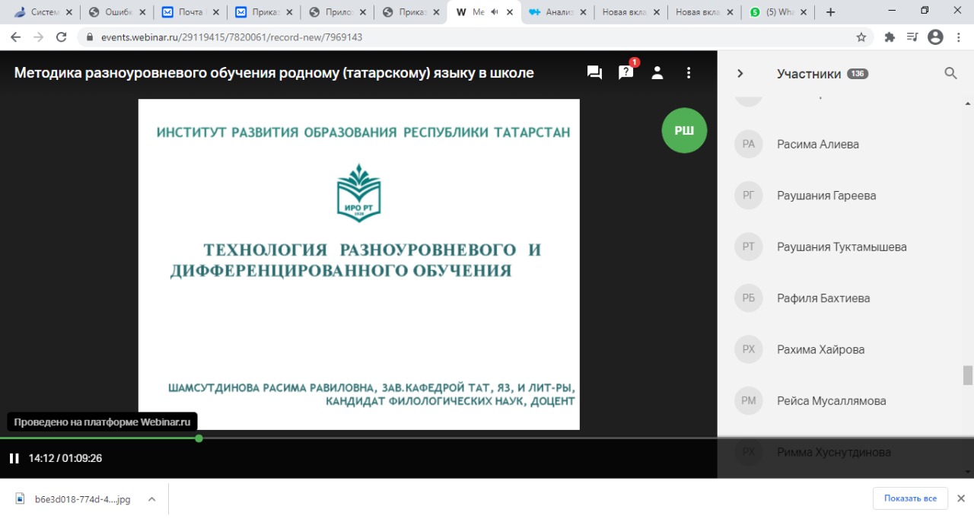This screenshot has height=519, width=974.
Task: Open the Chrome extensions puzzle icon
Action: click(890, 37)
